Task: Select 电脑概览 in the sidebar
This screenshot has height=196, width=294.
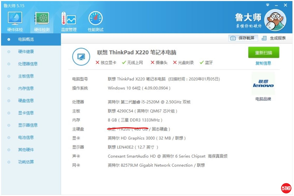Action: (x=31, y=40)
